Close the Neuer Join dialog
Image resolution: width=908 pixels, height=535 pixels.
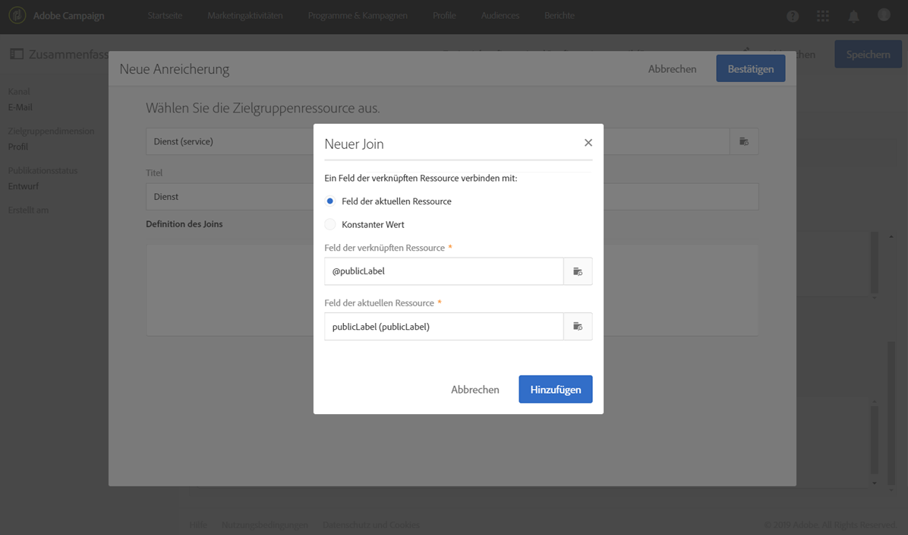(x=588, y=143)
